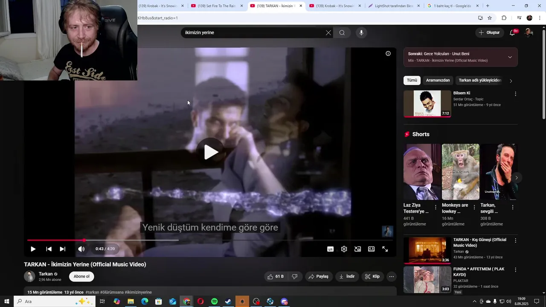Open YouTube notifications bell
546x307 pixels.
(x=513, y=32)
